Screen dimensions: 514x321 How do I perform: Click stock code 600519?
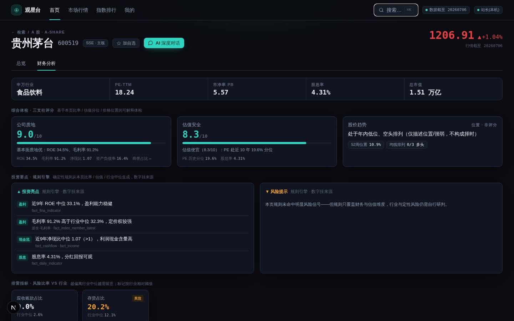point(68,43)
